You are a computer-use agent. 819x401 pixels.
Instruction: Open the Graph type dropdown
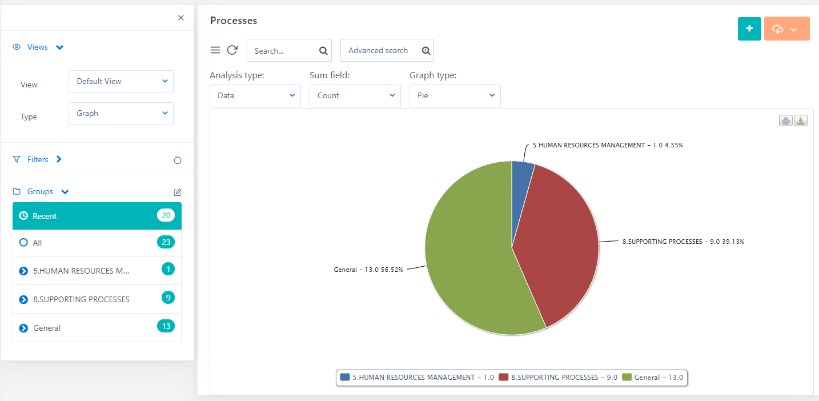click(455, 96)
